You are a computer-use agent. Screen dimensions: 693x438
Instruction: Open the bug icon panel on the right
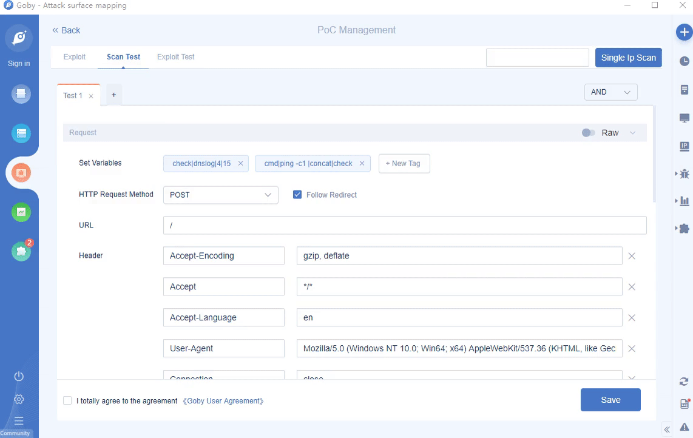pos(684,174)
